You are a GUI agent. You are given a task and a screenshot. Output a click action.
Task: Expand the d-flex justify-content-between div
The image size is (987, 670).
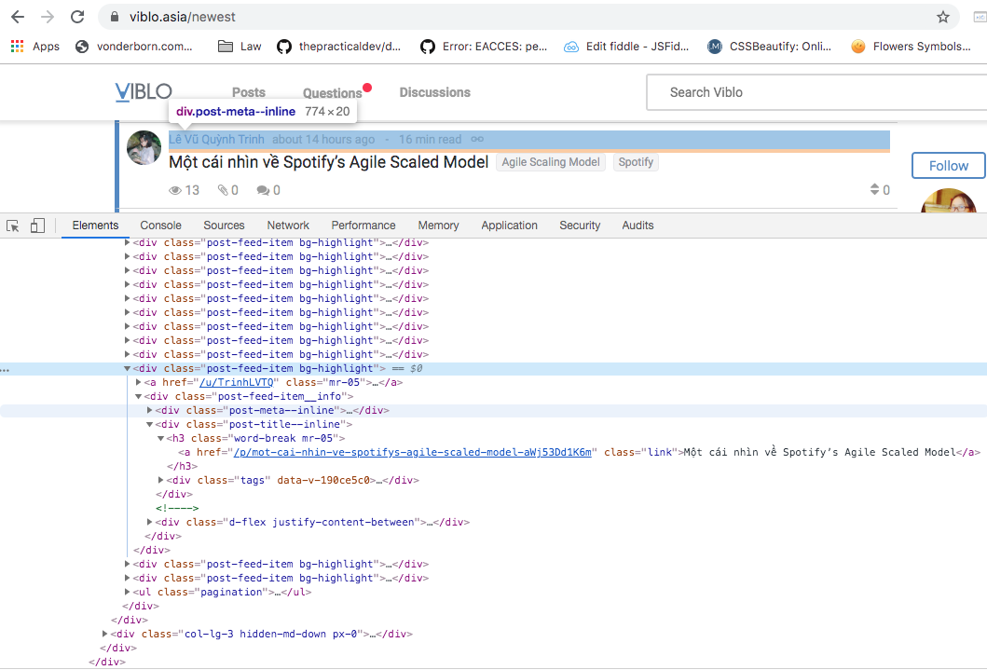[150, 522]
